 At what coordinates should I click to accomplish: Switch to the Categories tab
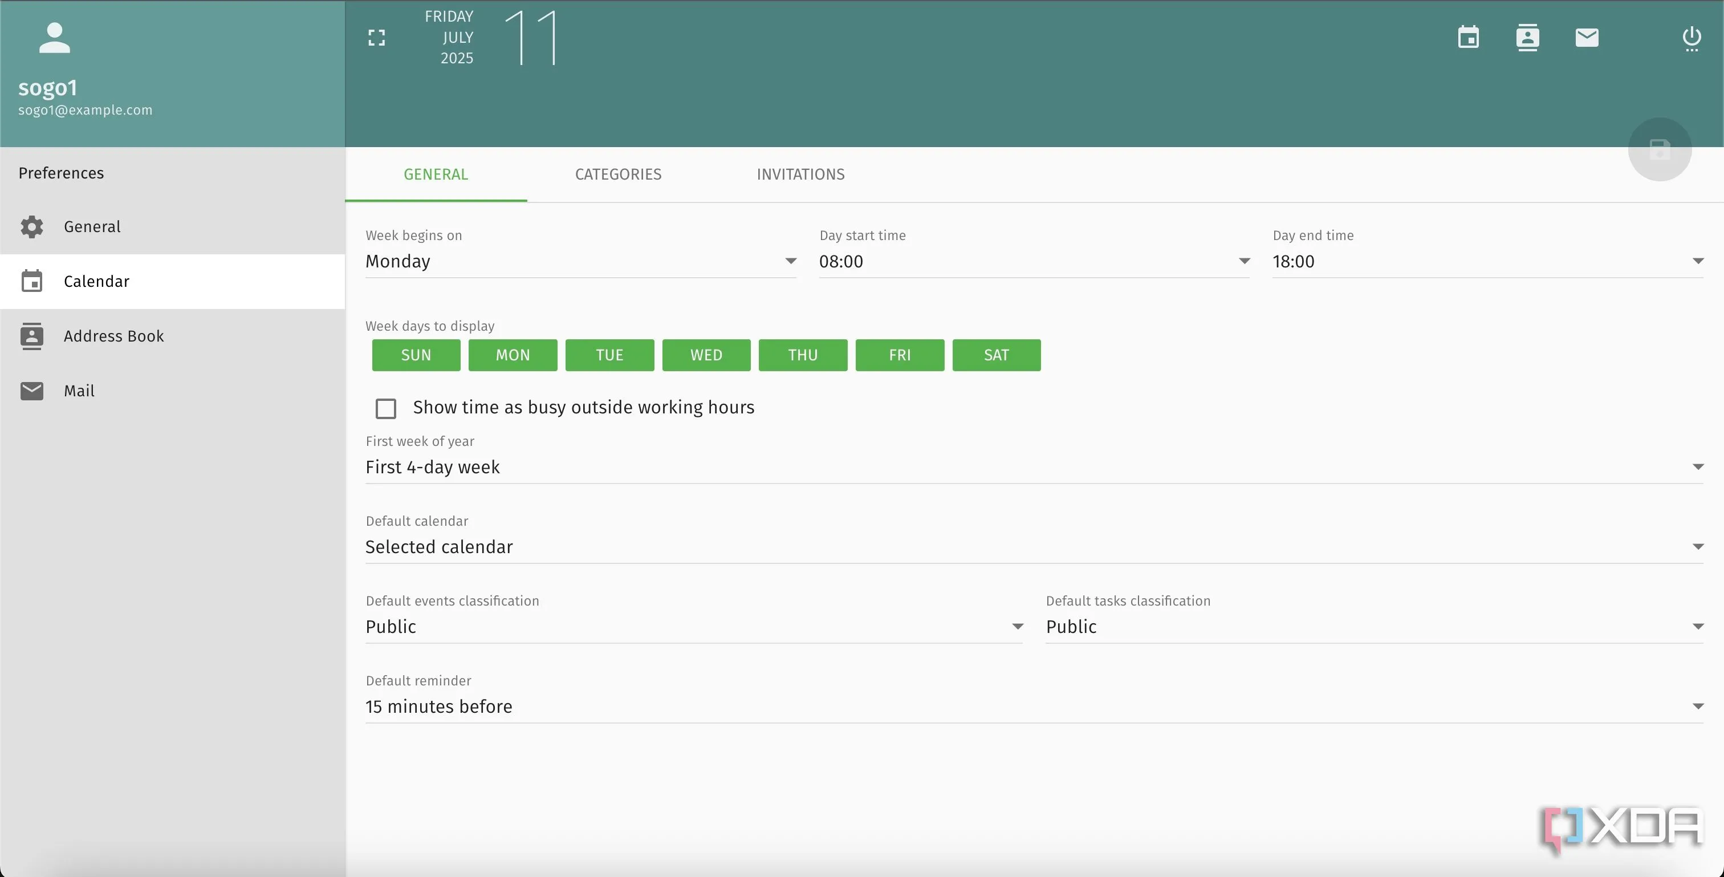(618, 174)
